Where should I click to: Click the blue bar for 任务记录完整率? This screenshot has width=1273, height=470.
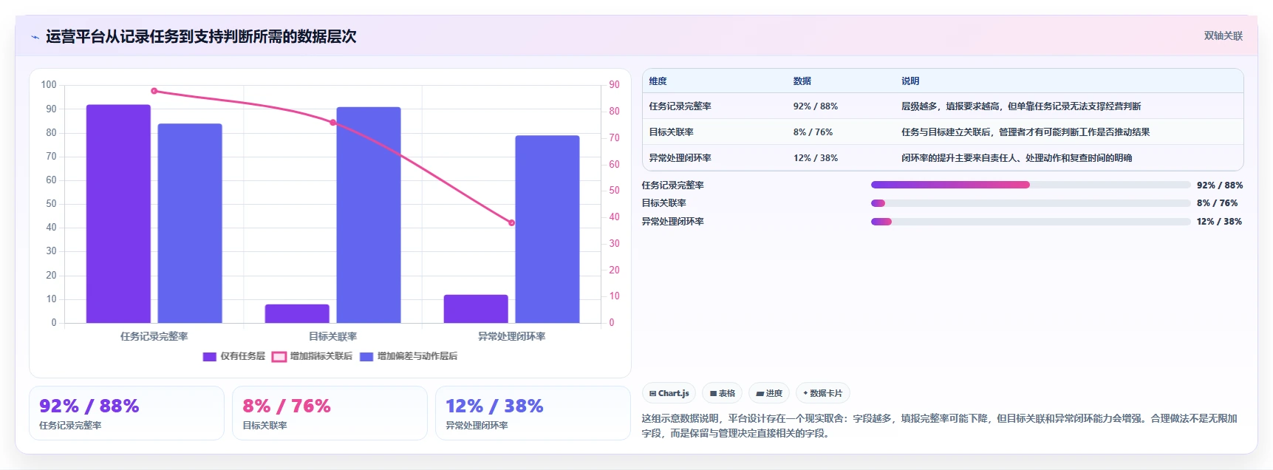[x=190, y=223]
